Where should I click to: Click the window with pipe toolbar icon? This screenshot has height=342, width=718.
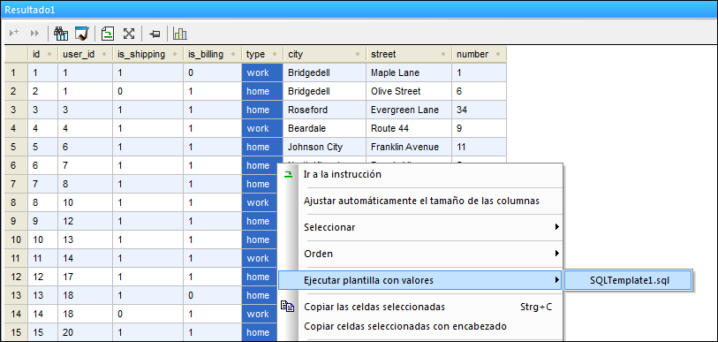81,33
